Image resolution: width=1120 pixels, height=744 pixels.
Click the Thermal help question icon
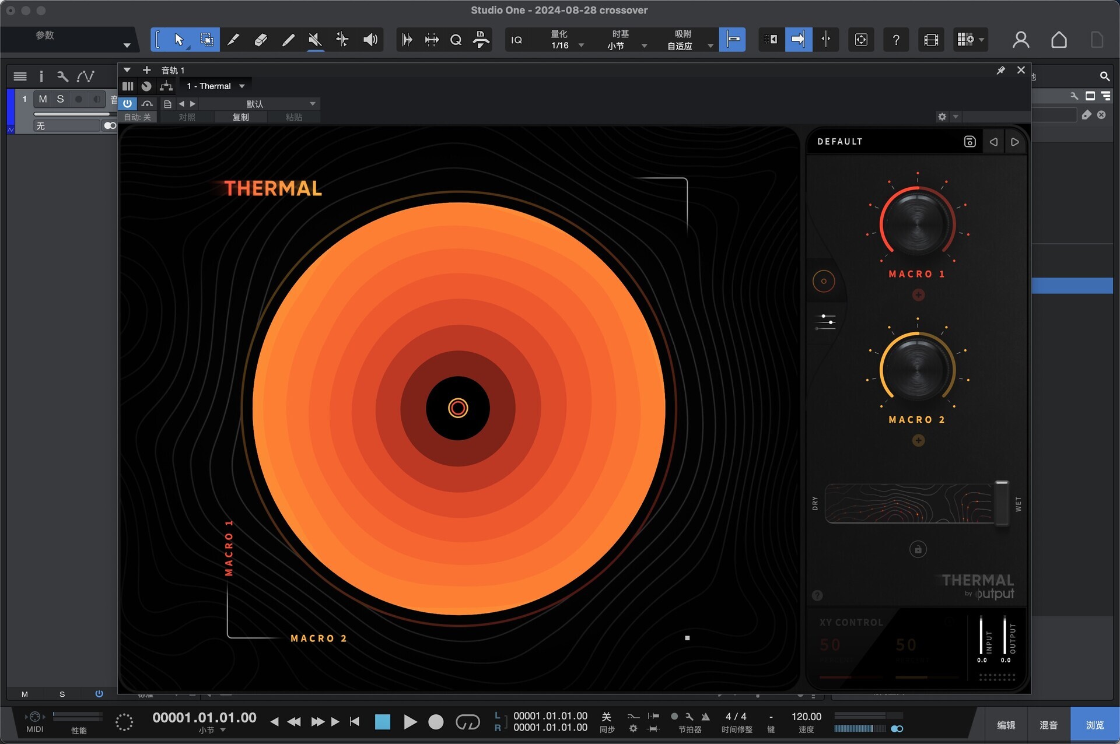point(817,595)
